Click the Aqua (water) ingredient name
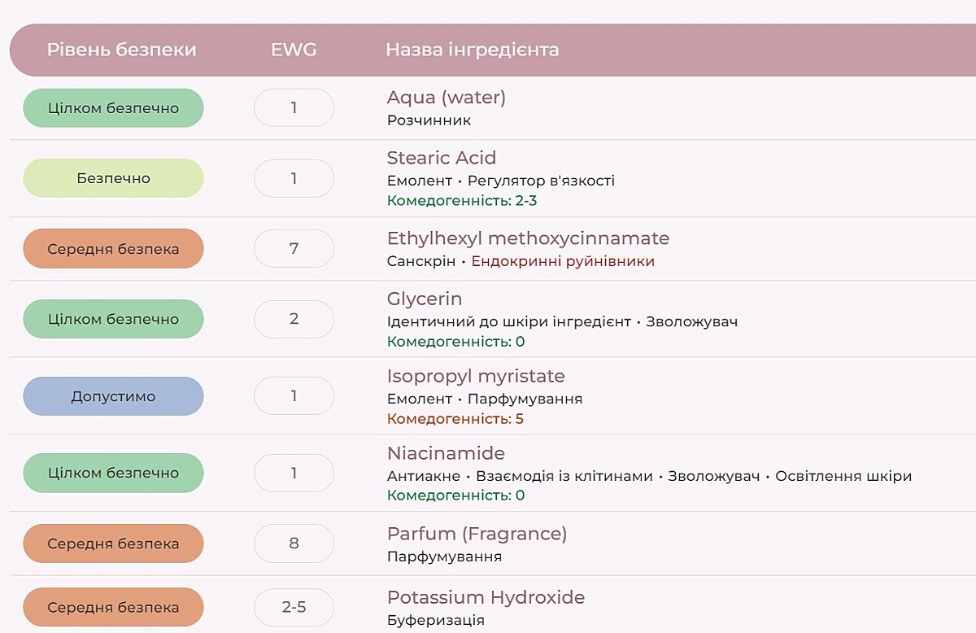This screenshot has height=633, width=976. 446,98
